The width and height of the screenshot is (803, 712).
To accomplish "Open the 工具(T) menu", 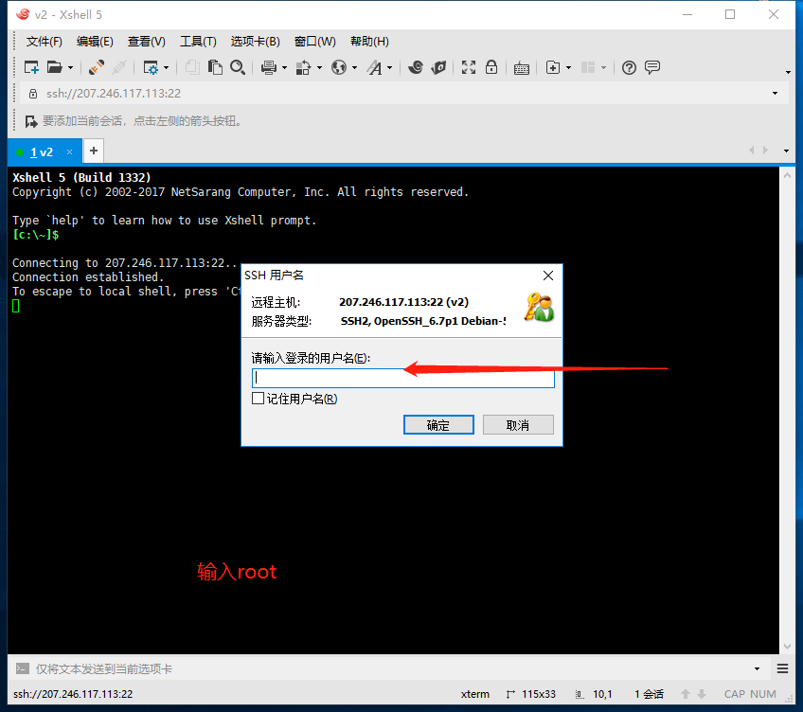I will [x=198, y=42].
